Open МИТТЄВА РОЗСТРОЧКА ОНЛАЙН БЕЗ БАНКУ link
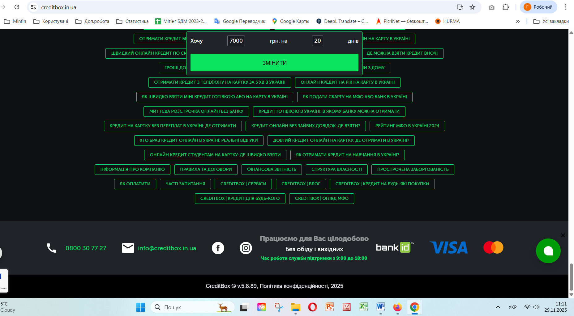This screenshot has width=574, height=316. [x=196, y=112]
